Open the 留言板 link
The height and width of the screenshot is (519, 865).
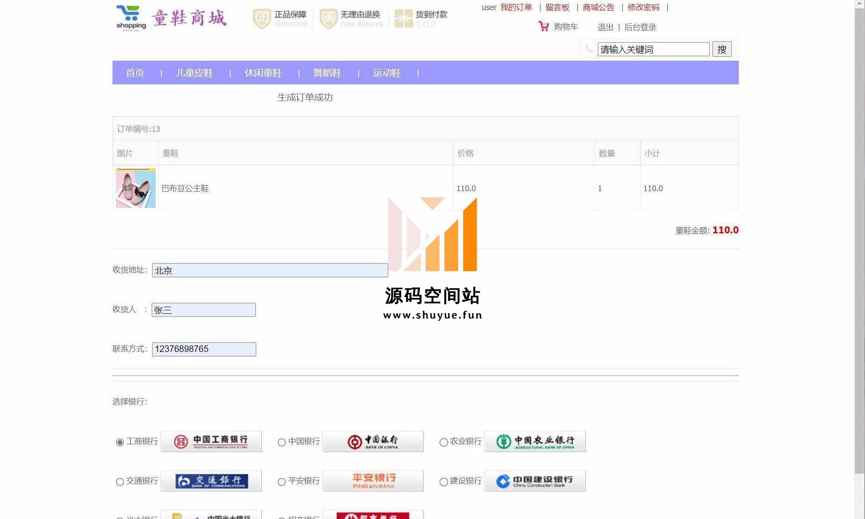(x=557, y=7)
